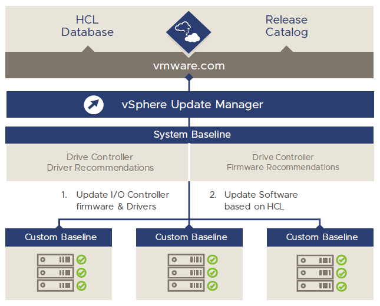The width and height of the screenshot is (380, 306).
Task: Click the left Custom Baseline header
Action: (59, 237)
